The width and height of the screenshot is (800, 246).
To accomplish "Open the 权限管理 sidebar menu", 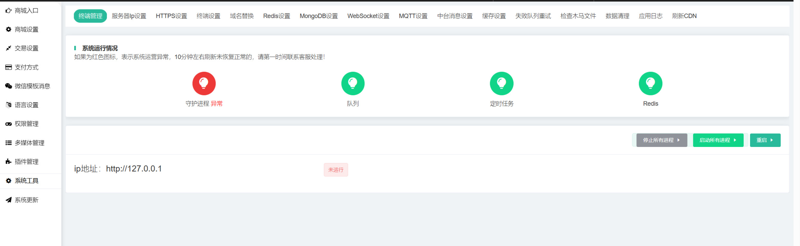I will click(x=26, y=124).
